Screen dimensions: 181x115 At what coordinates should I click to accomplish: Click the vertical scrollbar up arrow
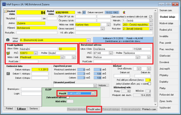click(155, 11)
